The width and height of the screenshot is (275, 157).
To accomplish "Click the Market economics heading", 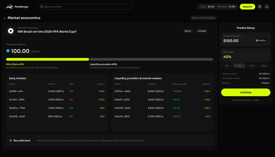I will [24, 18].
